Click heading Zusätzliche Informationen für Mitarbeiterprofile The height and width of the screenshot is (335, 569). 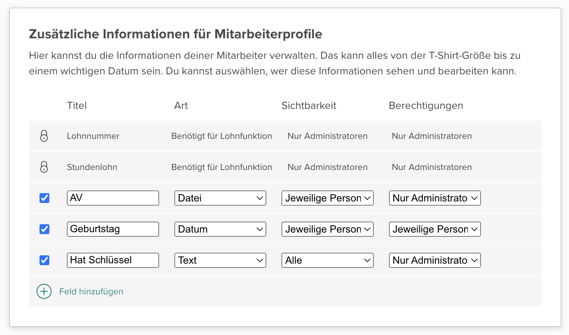[175, 34]
